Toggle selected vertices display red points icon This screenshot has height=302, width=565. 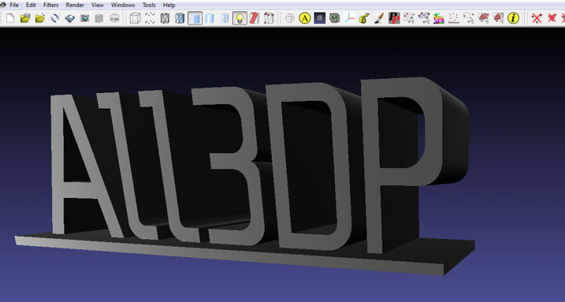tap(269, 18)
